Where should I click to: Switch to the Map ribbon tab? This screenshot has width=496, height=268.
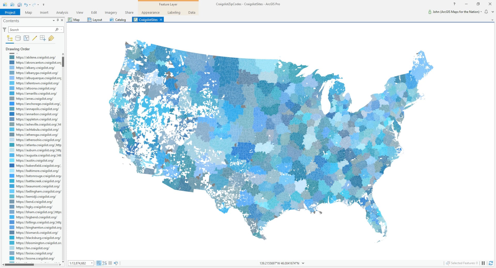28,12
